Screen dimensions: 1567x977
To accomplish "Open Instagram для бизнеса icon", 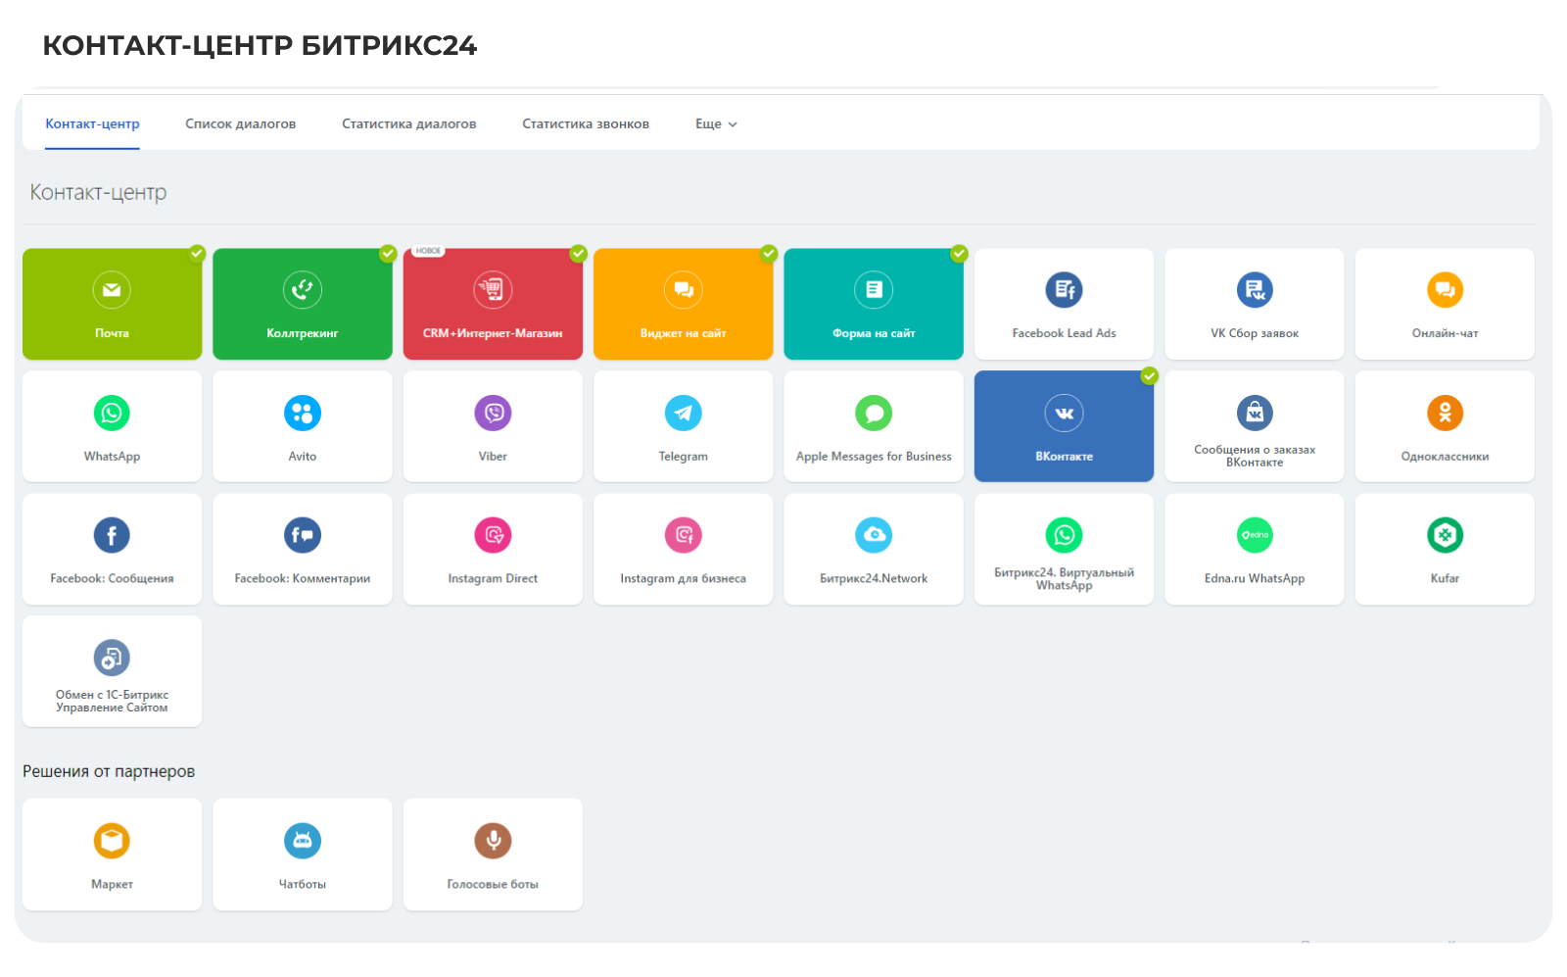I will click(x=684, y=535).
